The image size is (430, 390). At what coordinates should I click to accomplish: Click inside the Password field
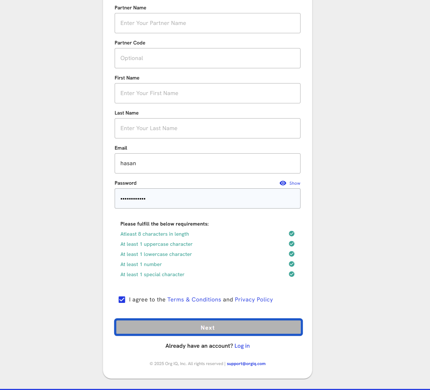tap(207, 198)
